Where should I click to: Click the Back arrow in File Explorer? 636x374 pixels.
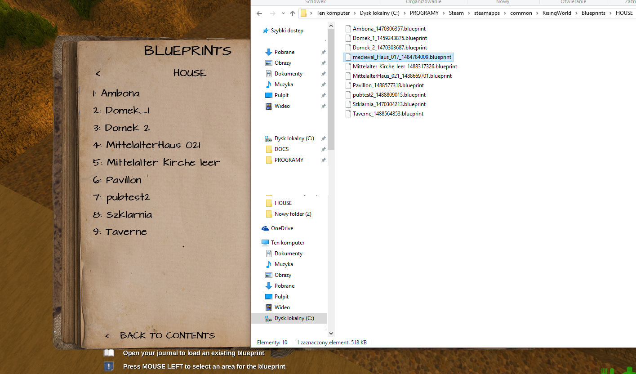point(259,13)
